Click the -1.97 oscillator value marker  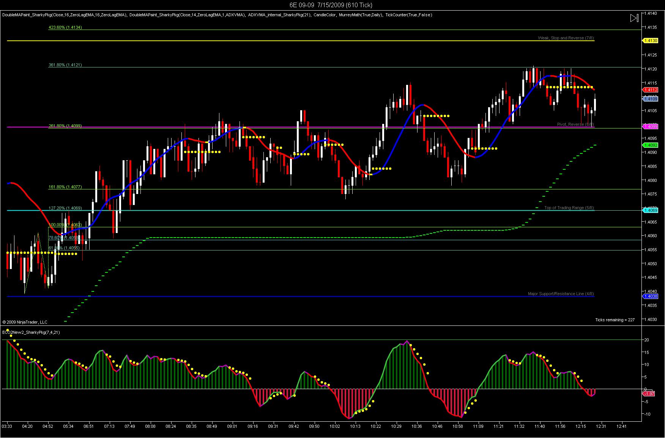[x=649, y=394]
